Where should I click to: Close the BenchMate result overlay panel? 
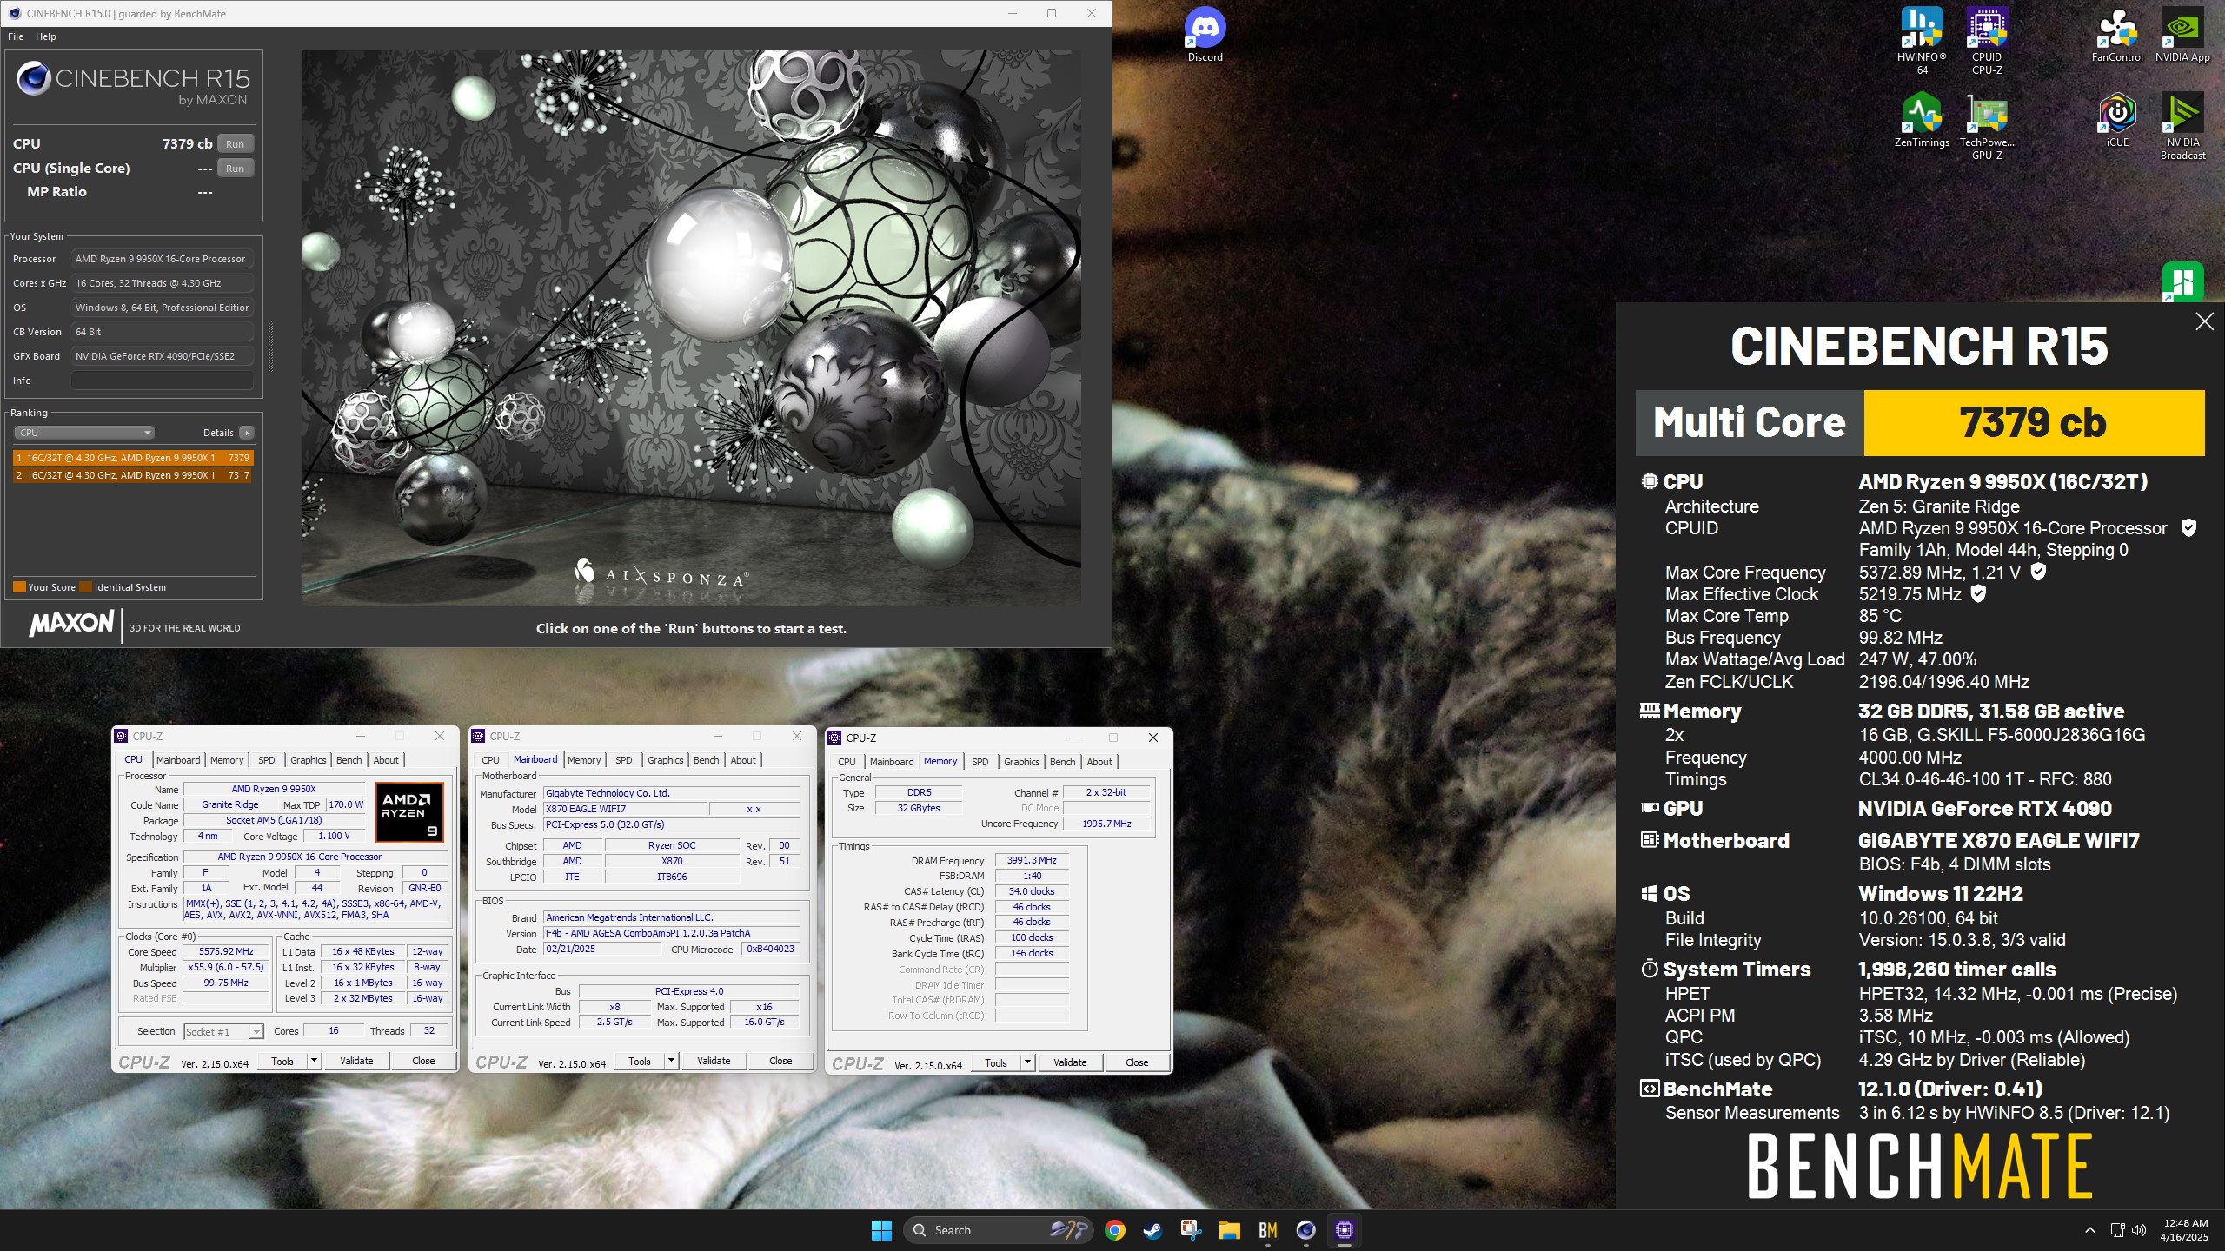point(2204,322)
